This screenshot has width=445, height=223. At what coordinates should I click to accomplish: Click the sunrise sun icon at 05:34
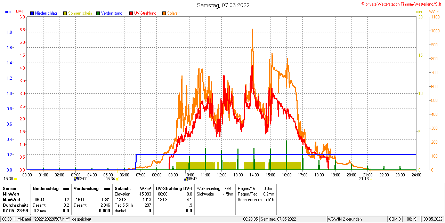[x=117, y=179]
